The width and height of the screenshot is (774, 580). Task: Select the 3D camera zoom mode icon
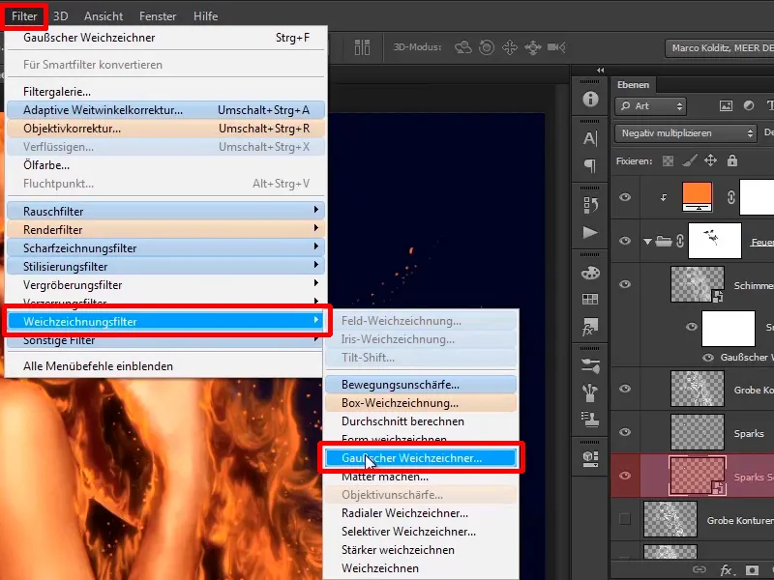tap(556, 47)
